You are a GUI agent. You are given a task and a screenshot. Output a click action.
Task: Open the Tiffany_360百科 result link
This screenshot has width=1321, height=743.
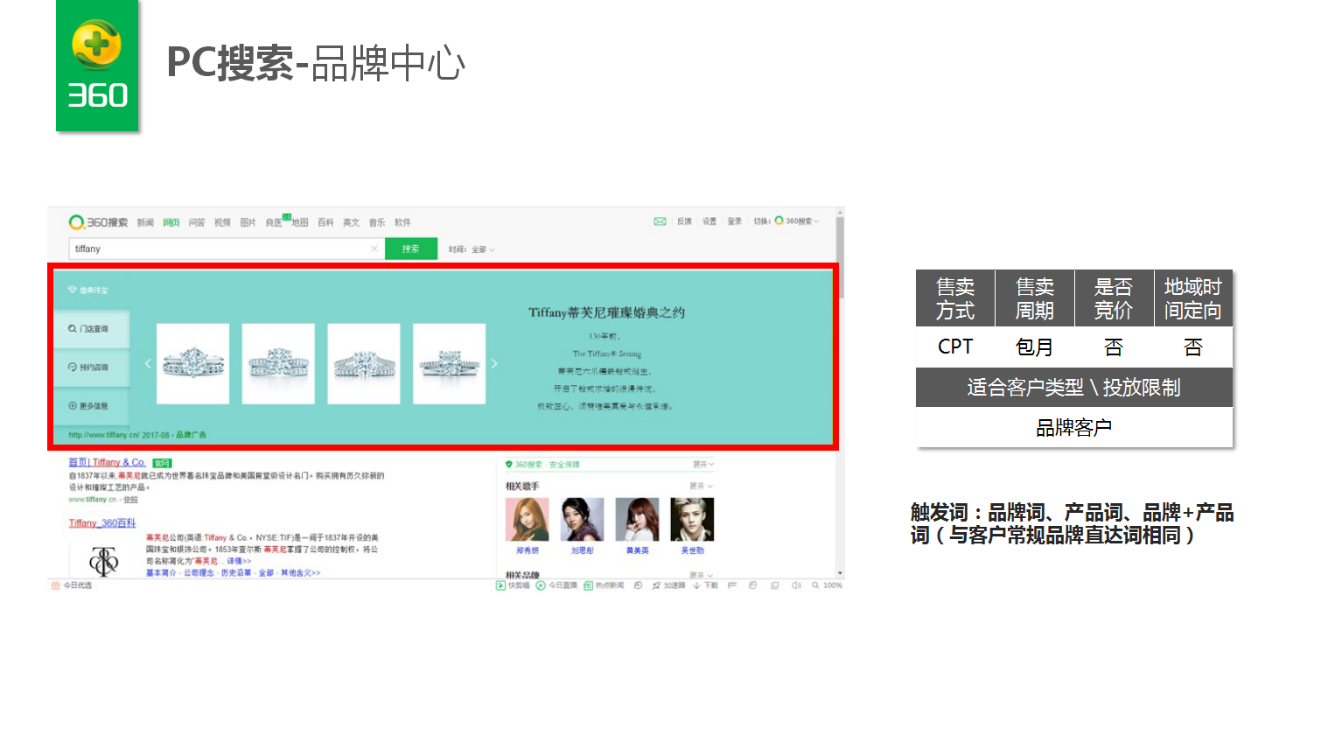click(102, 523)
